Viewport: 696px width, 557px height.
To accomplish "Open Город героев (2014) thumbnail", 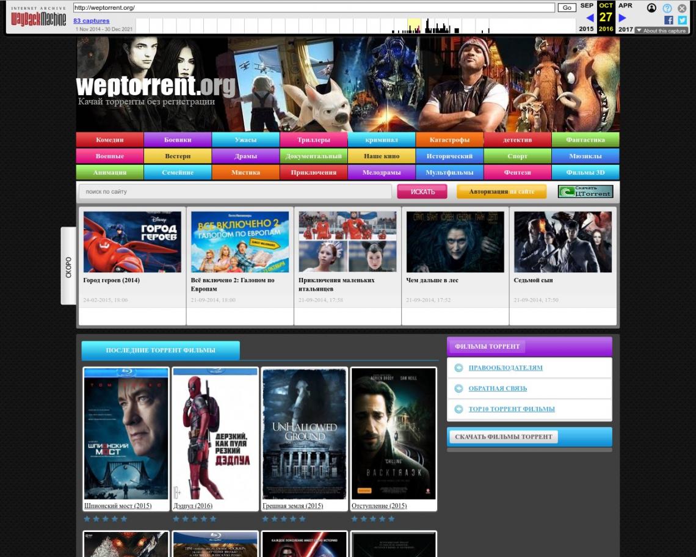I will click(132, 242).
